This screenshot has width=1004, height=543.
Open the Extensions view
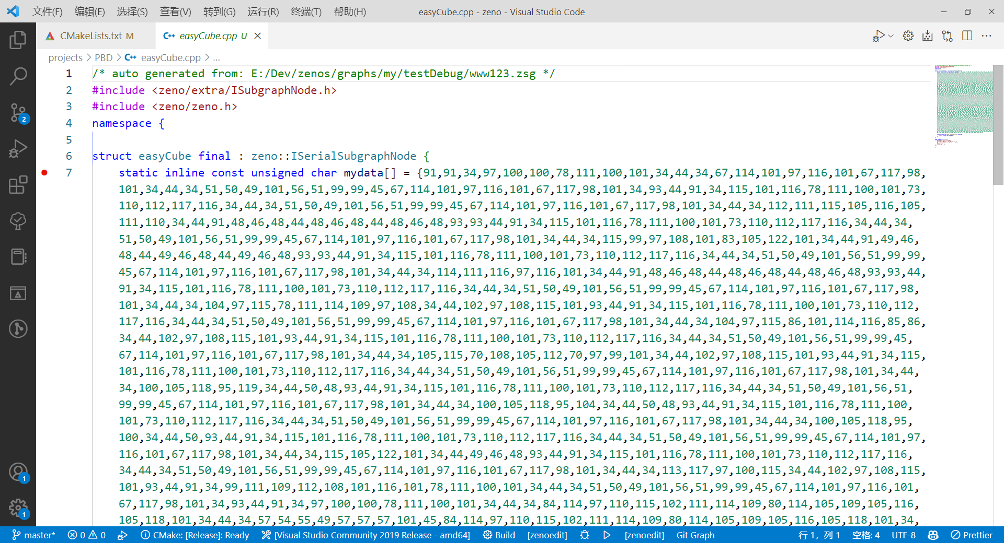click(x=18, y=185)
